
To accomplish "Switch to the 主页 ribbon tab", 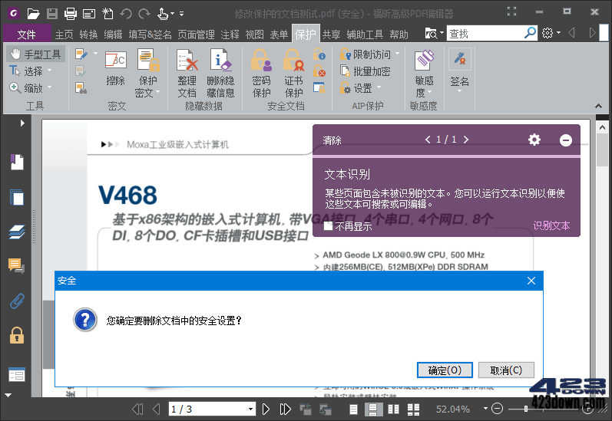I will pos(64,35).
